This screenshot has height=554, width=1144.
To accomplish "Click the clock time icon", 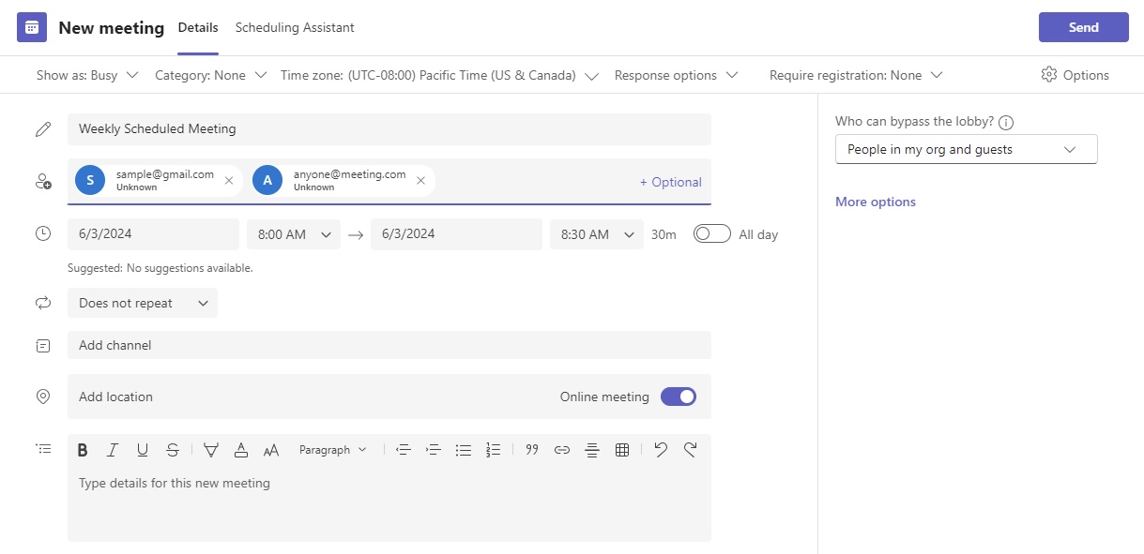I will tap(43, 233).
